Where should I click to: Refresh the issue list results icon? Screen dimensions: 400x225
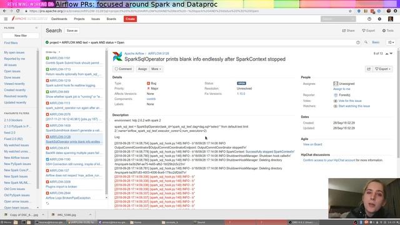[47, 203]
